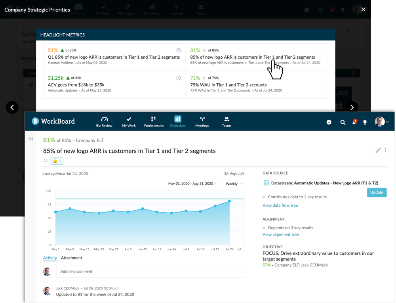Open the Weekly interval dropdown

(x=234, y=184)
